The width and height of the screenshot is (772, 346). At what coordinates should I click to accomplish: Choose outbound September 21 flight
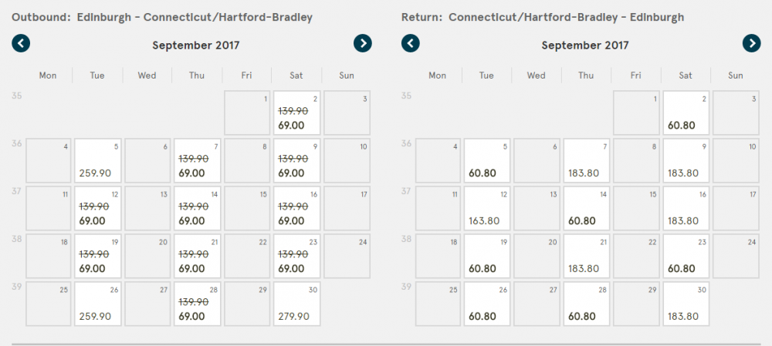pos(198,256)
